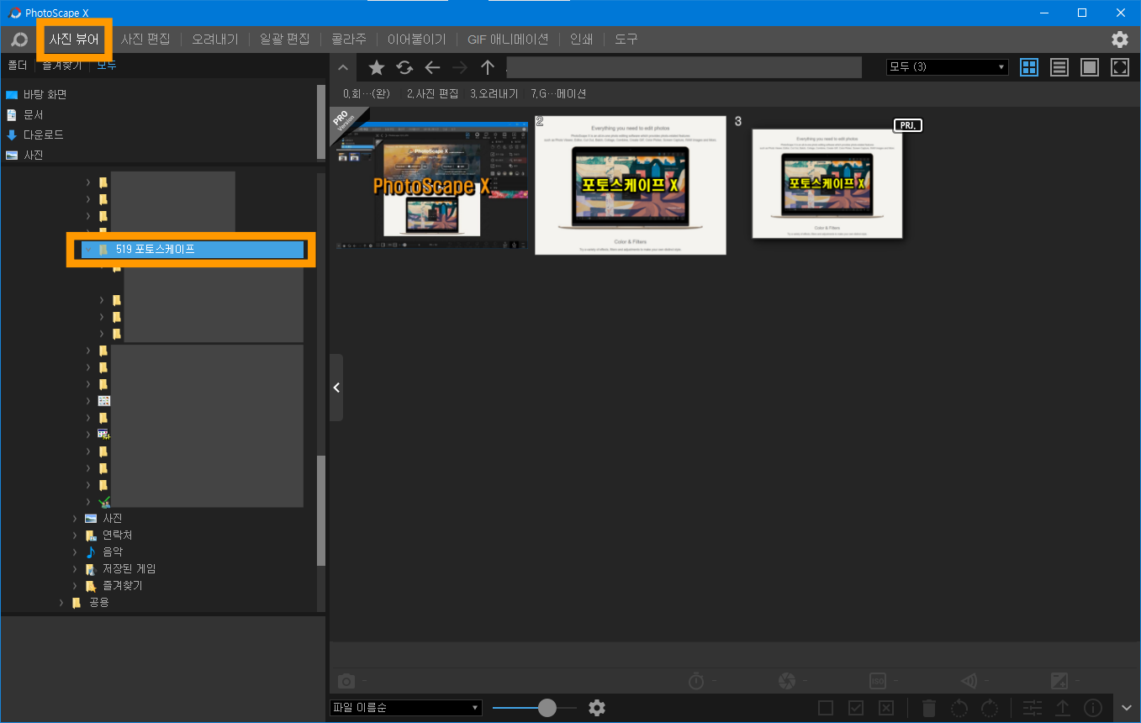Switch to thumbnail grid view
Image resolution: width=1141 pixels, height=723 pixels.
(1029, 67)
